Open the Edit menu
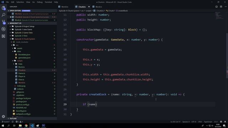 pyautogui.click(x=13, y=2)
